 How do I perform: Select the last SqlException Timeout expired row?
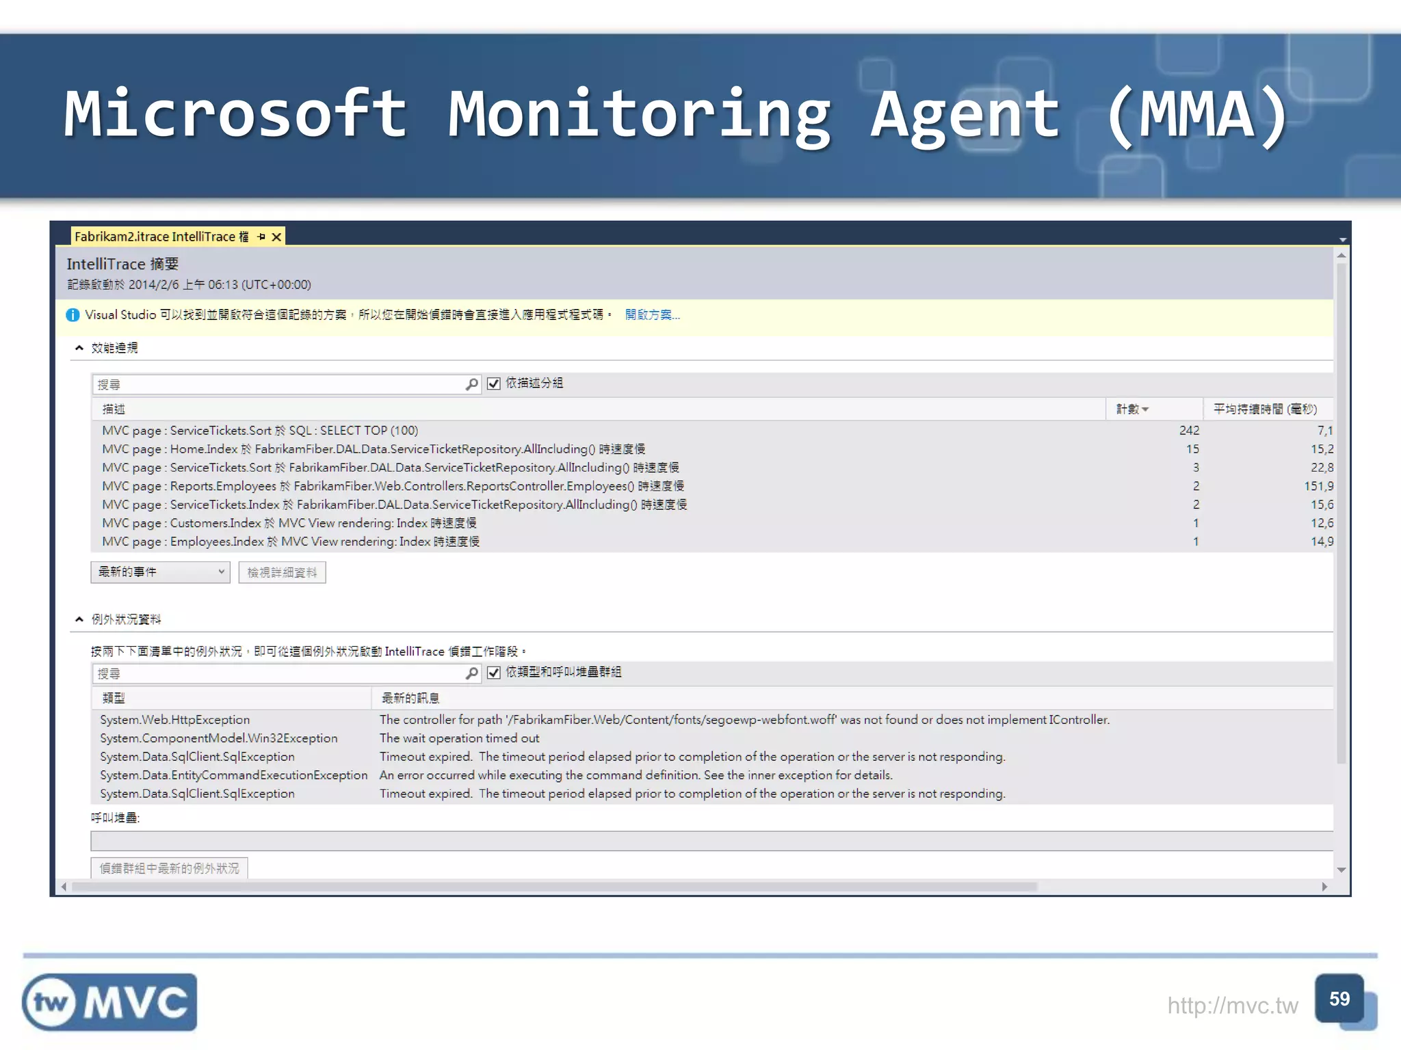click(x=712, y=794)
